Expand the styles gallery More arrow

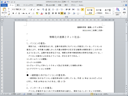[113, 14]
